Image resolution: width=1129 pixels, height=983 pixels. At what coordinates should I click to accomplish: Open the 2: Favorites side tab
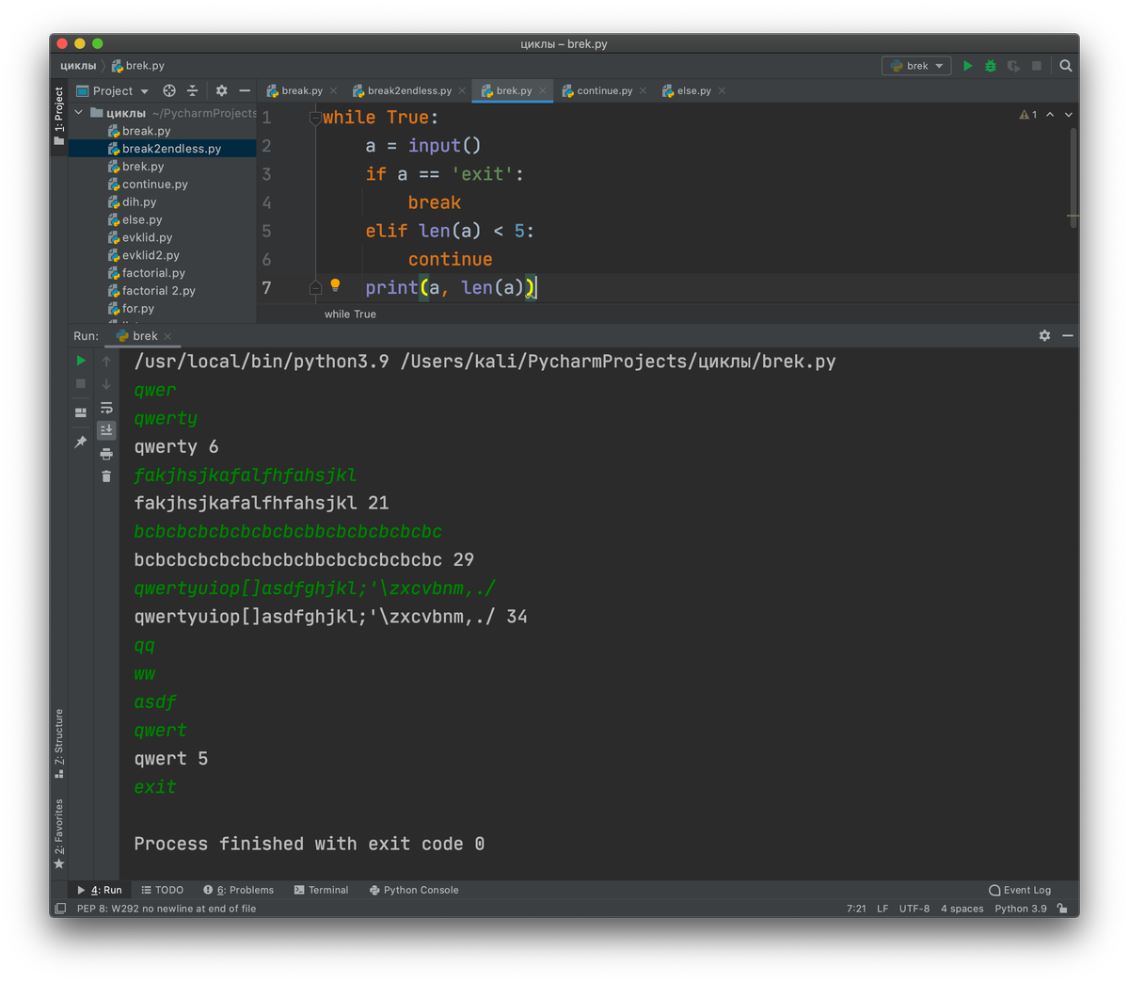(x=59, y=834)
